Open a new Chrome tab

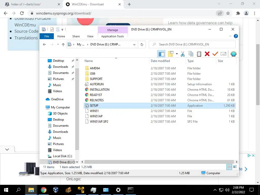point(129,4)
